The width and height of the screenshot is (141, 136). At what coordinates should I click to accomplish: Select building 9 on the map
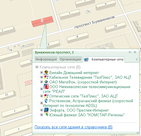click(106, 5)
